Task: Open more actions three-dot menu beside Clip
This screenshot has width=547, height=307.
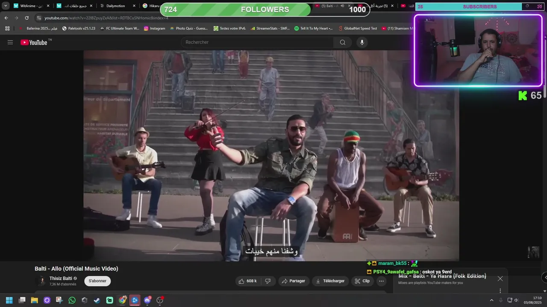Action: pos(382,281)
